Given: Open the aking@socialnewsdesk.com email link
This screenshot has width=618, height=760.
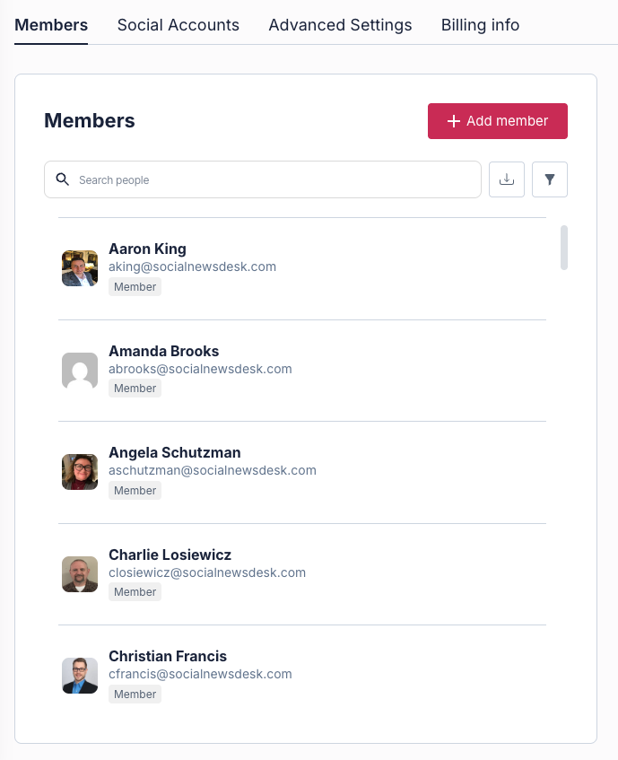Looking at the screenshot, I should point(192,266).
